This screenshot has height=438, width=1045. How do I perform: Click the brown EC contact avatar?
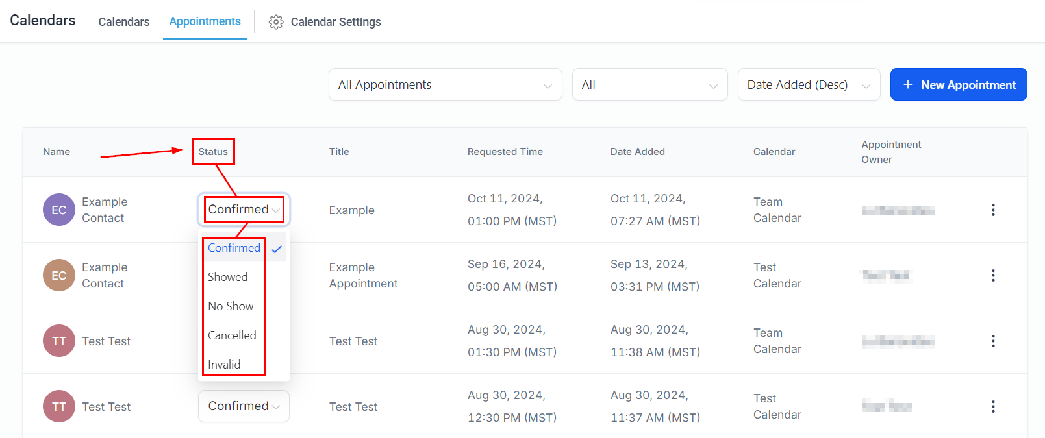[x=59, y=275]
